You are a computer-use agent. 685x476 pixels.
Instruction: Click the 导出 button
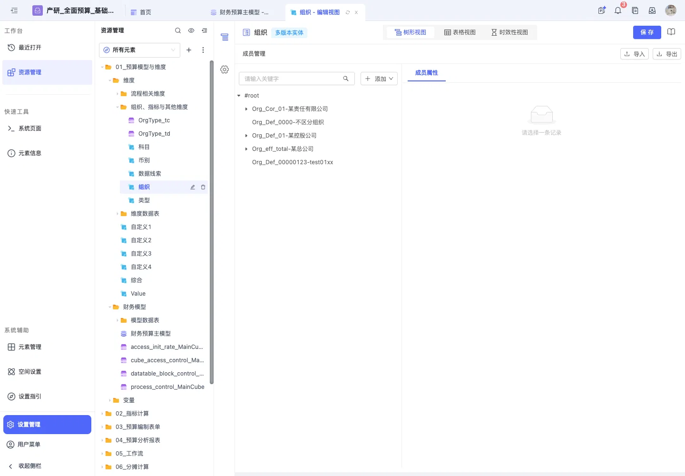pos(667,54)
